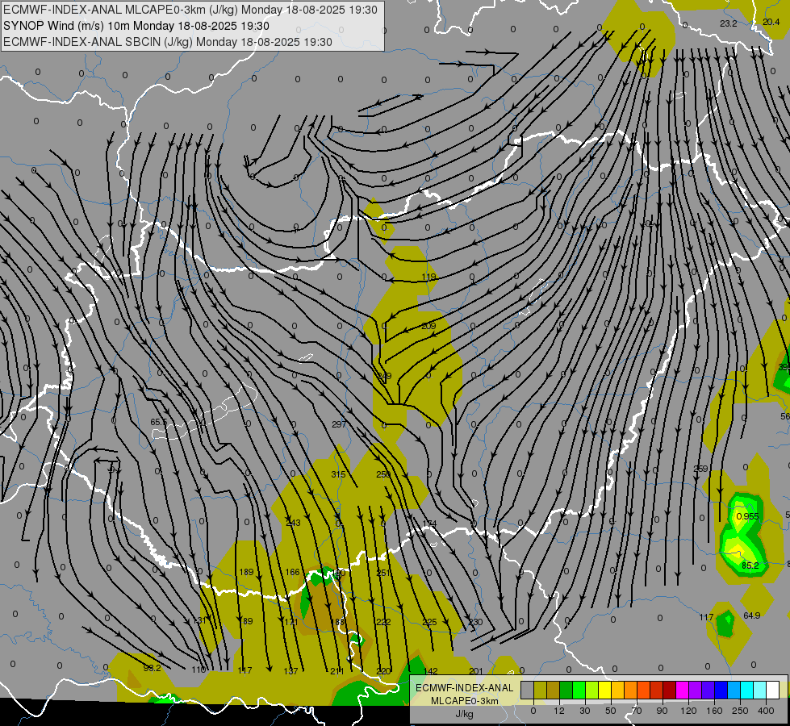Click the SBCIN header line

coord(168,42)
